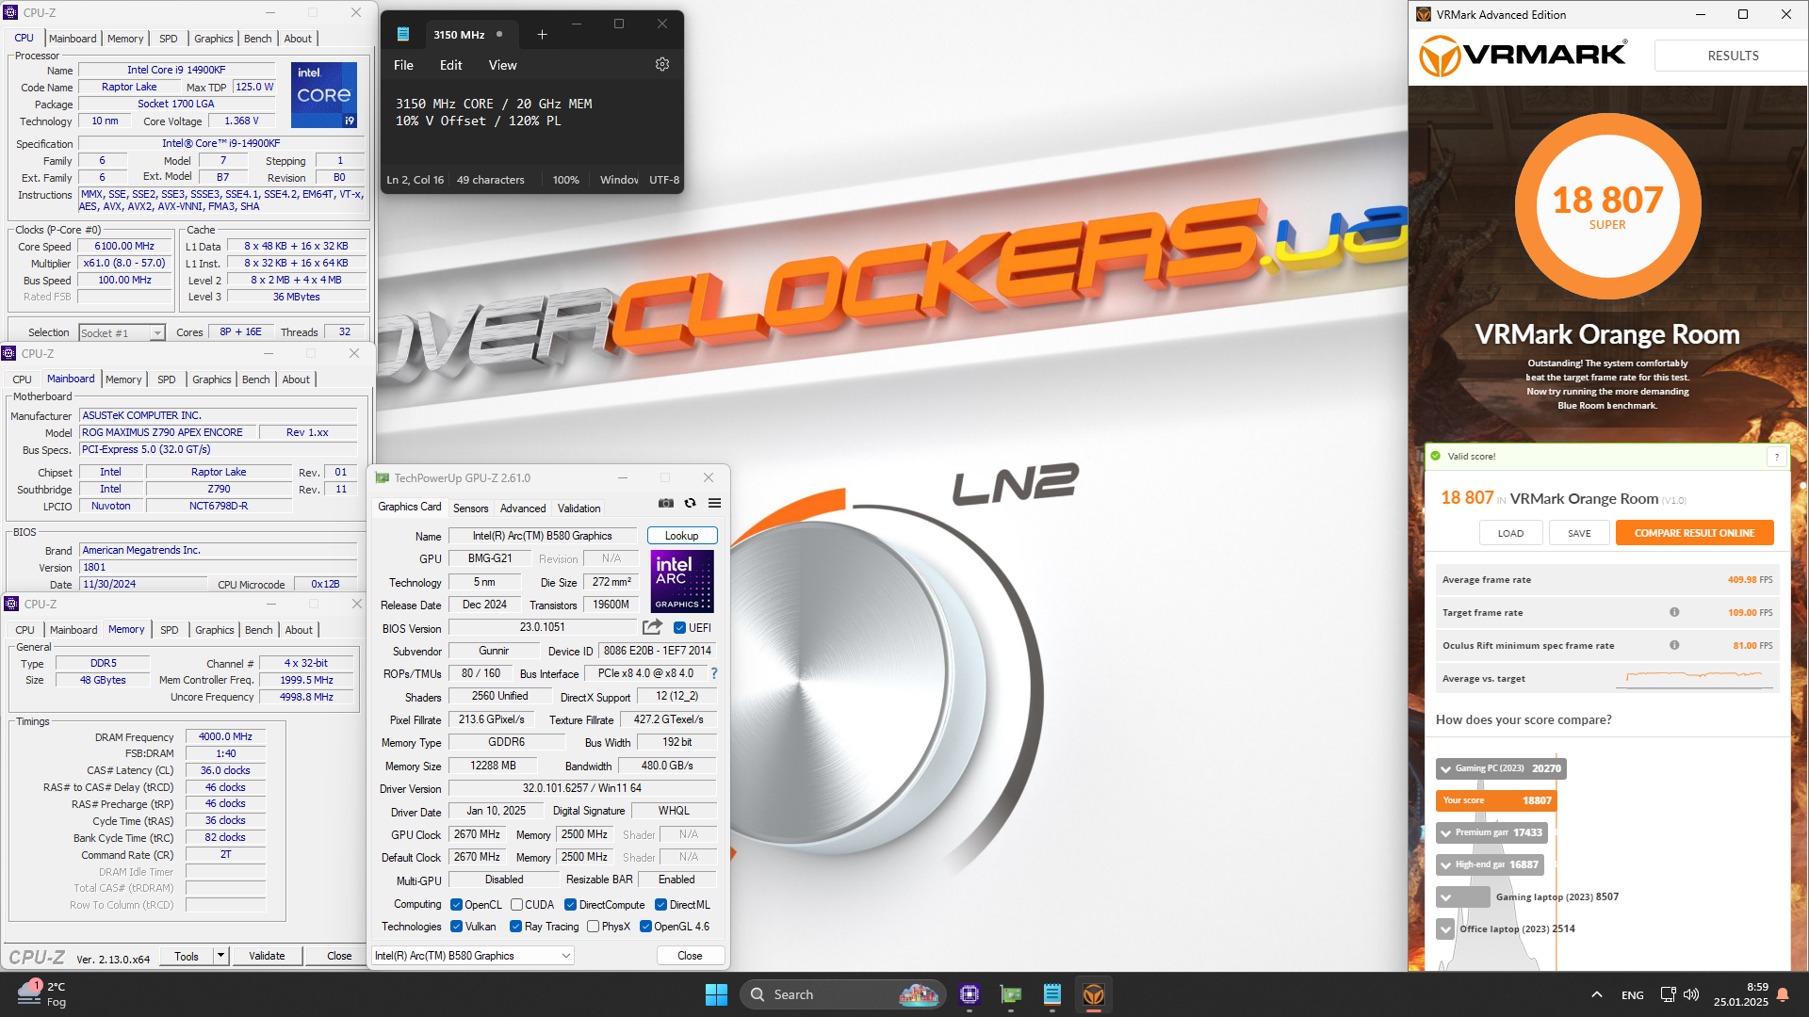
Task: Toggle the DirectML checkbox
Action: 660,905
